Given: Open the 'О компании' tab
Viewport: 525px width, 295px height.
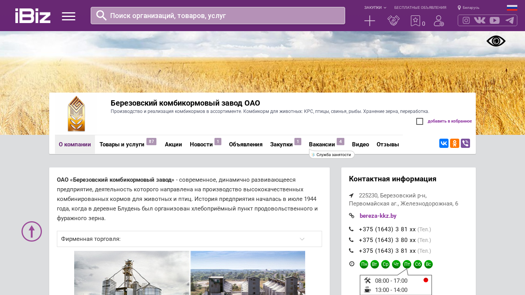Looking at the screenshot, I should pyautogui.click(x=75, y=144).
